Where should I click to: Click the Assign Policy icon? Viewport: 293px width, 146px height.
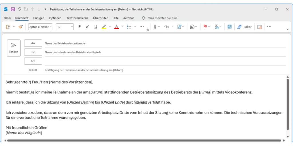[x=217, y=27]
